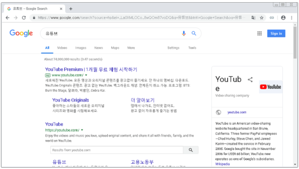Expand the arrow beside www.youtube.com/ ad URL
The width and height of the screenshot is (299, 169).
pos(86,75)
